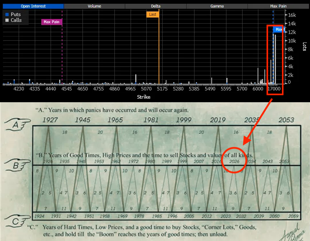
Task: Click the panic year 1999
Action: (x=184, y=120)
